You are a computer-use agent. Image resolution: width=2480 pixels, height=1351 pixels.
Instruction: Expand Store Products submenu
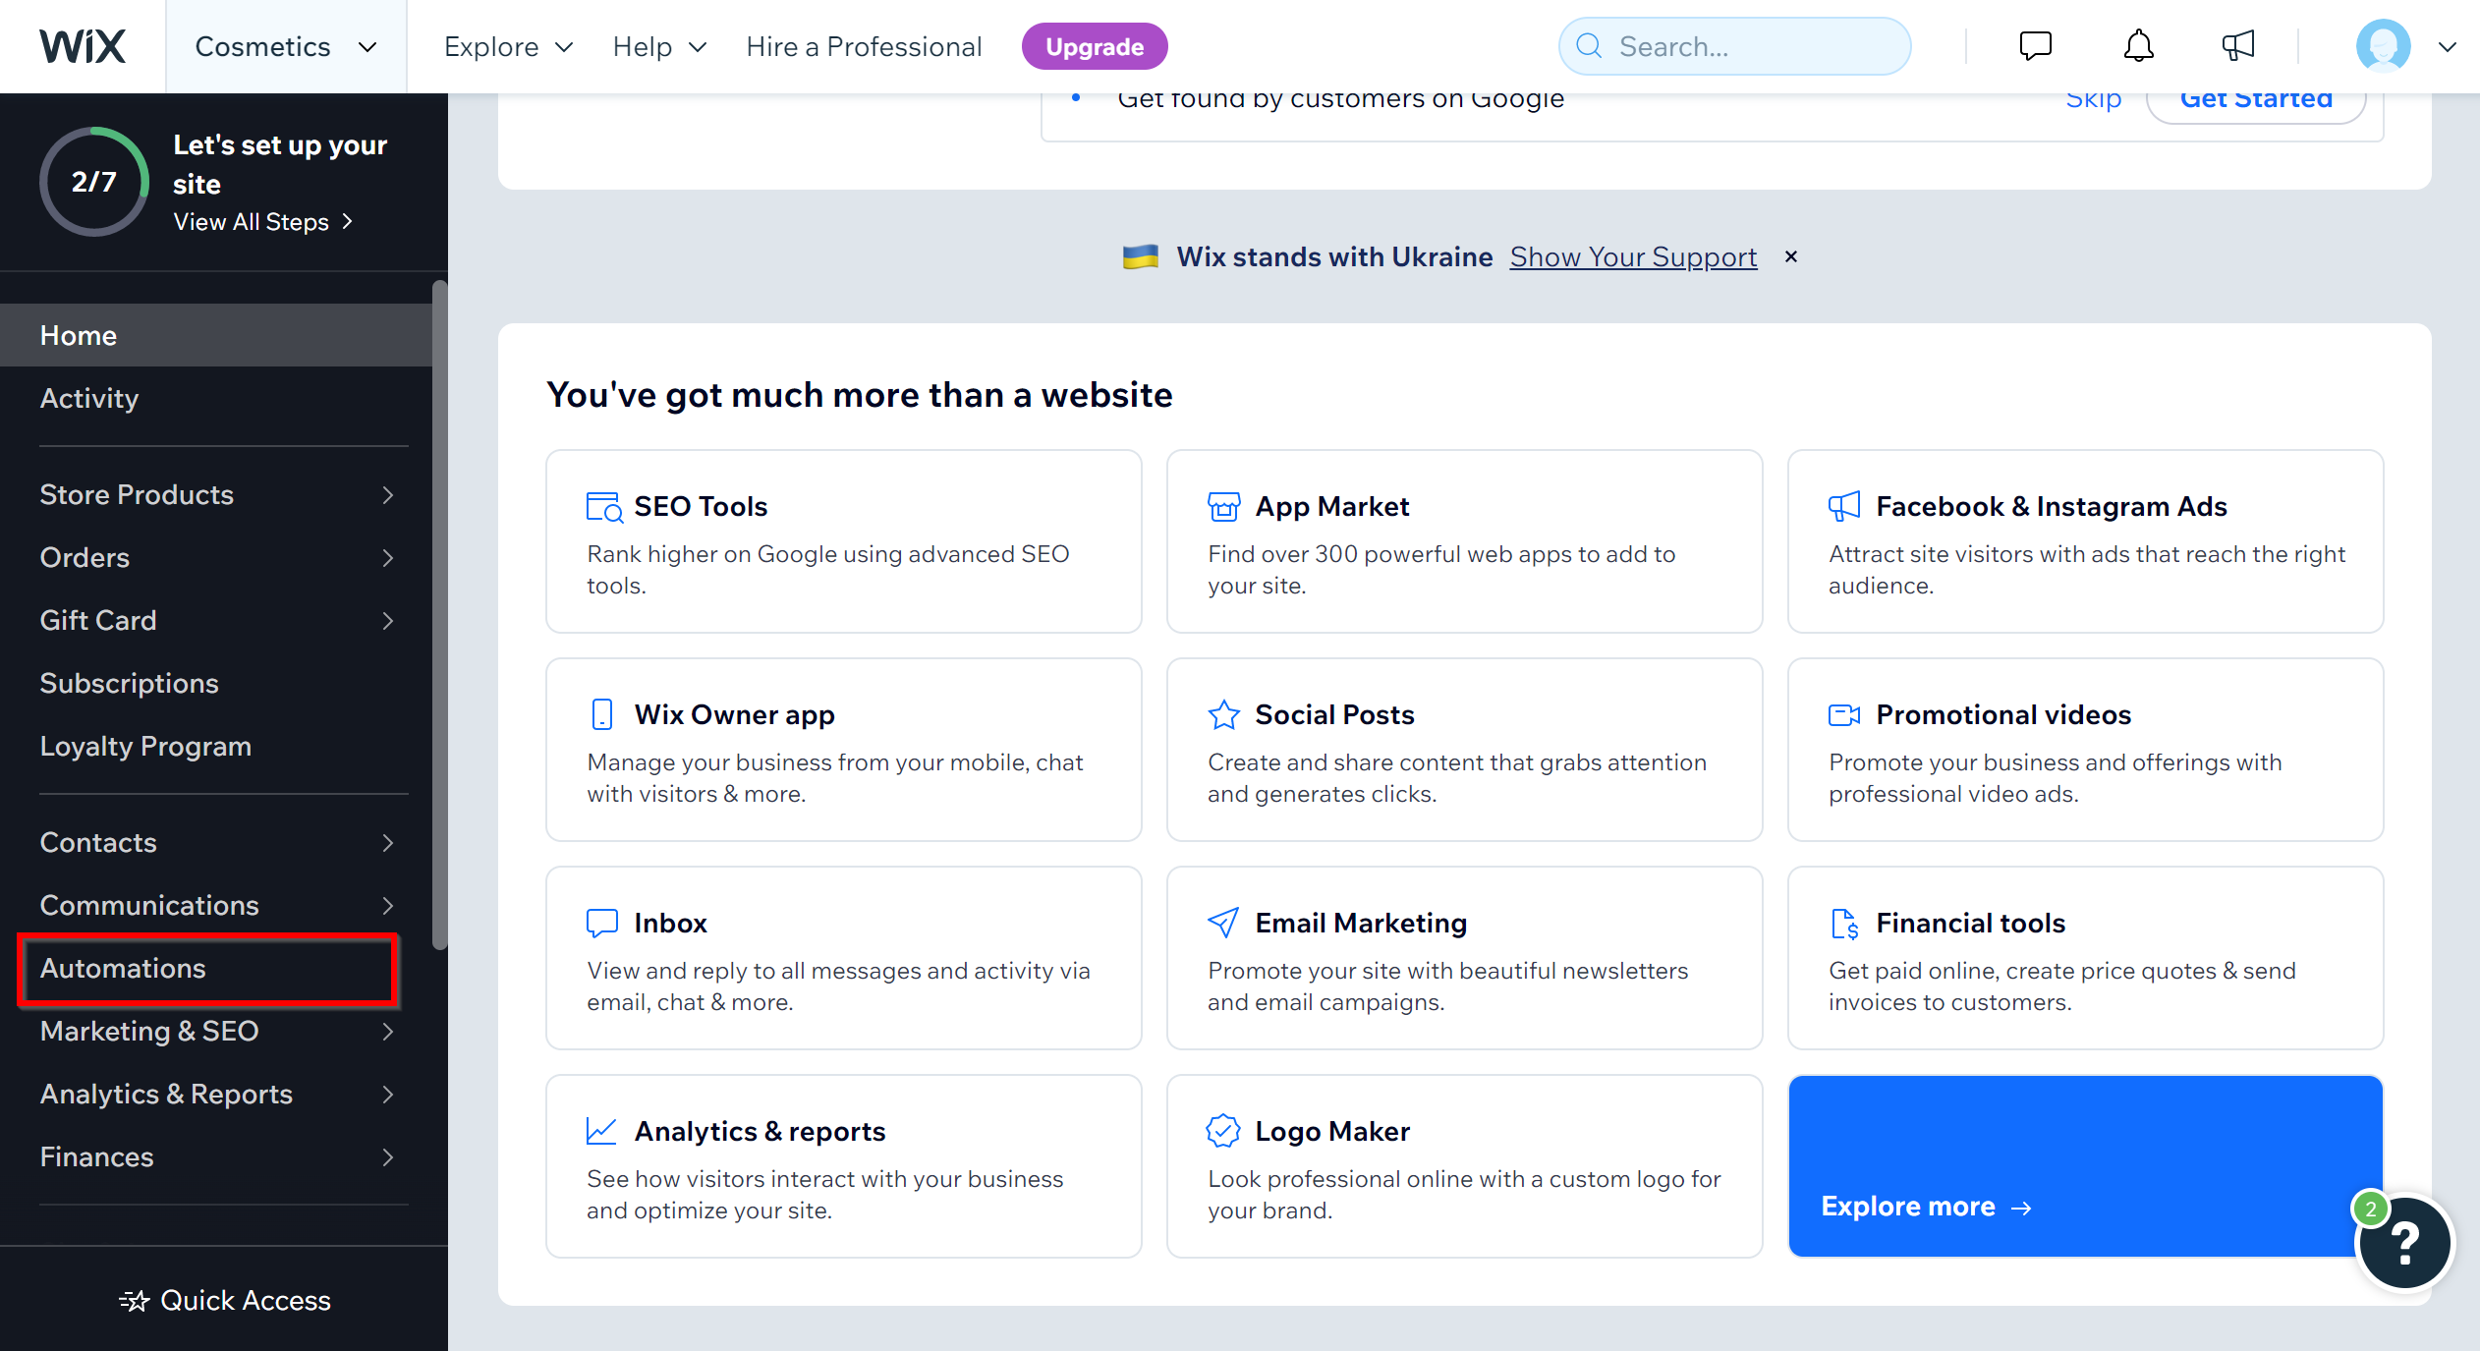(388, 495)
